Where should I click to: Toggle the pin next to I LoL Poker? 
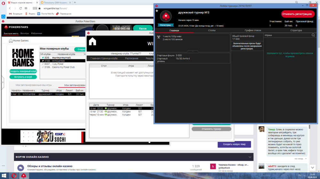[x=43, y=64]
